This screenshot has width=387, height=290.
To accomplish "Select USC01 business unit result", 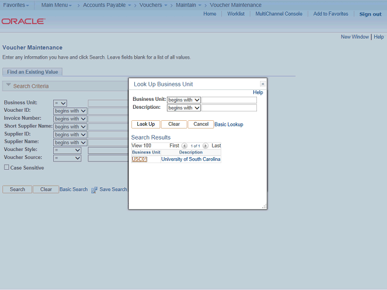I will click(140, 159).
